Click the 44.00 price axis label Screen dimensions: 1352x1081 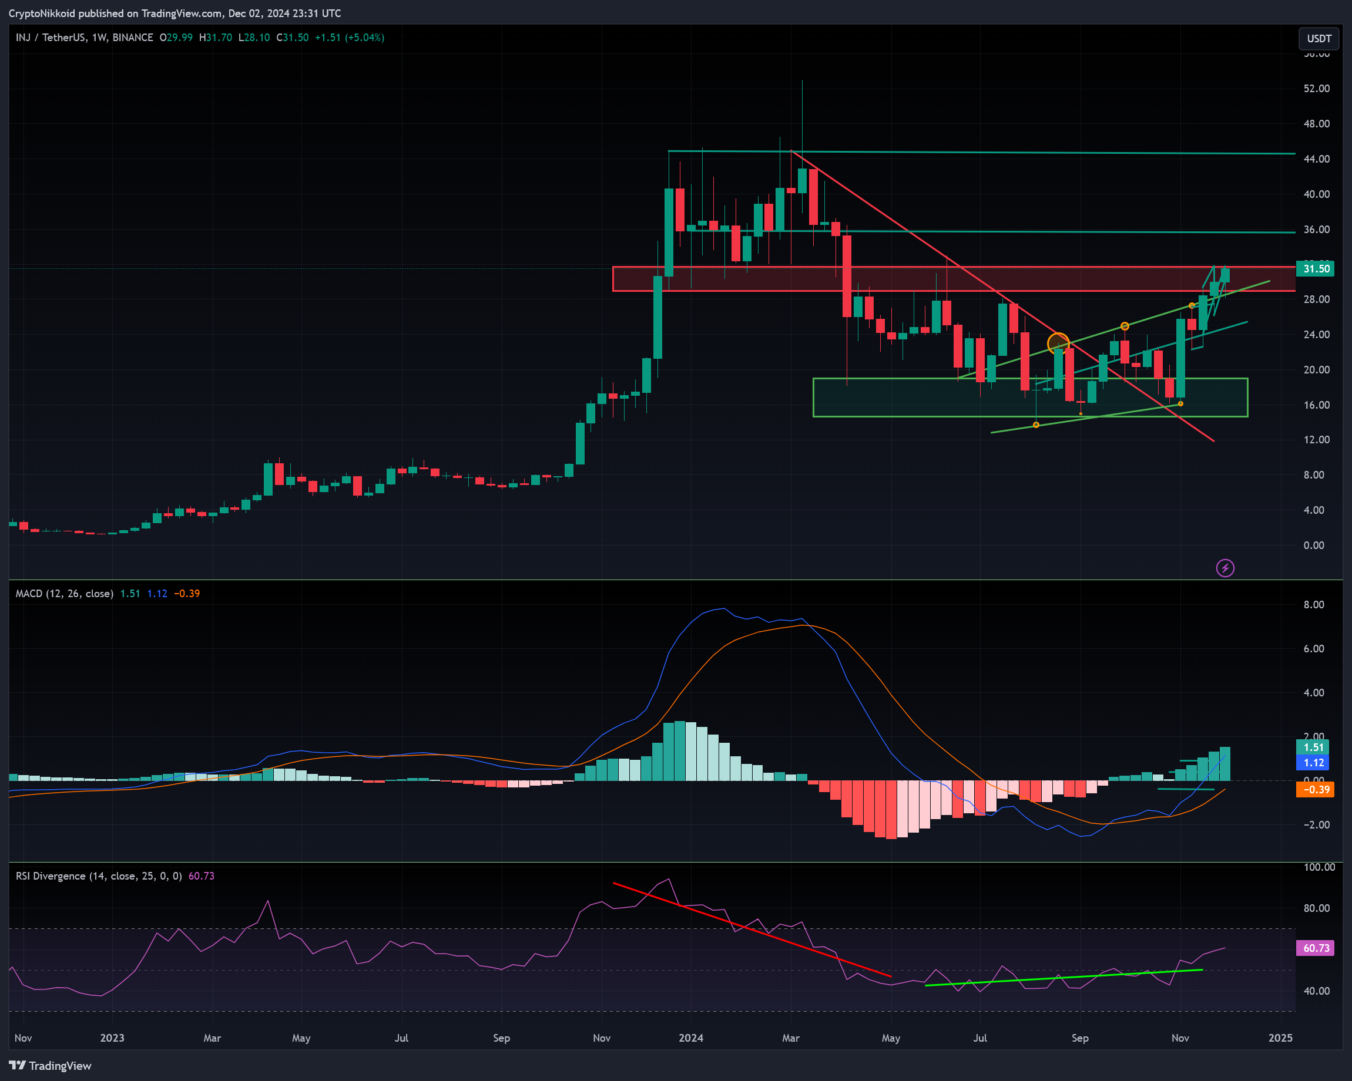click(x=1316, y=159)
